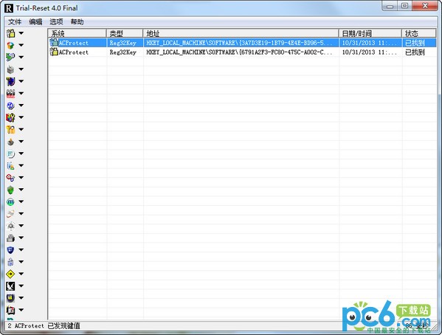Select the gray padlock protector icon
Image resolution: width=442 pixels, height=335 pixels.
pos(11,238)
